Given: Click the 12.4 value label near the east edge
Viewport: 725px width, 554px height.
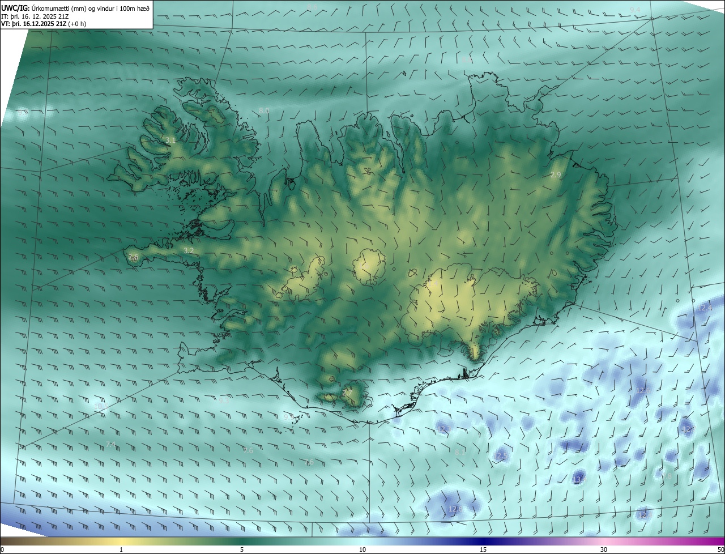Looking at the screenshot, I should point(704,308).
